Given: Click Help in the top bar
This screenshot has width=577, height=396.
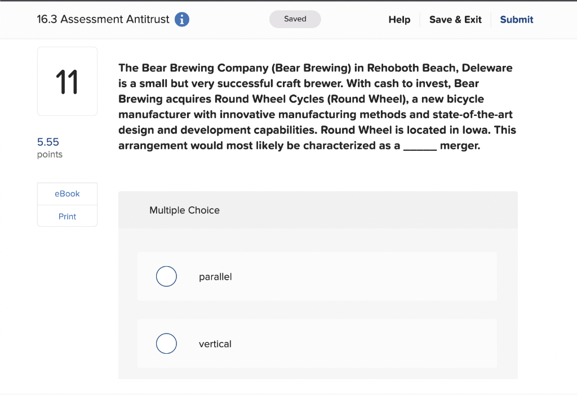Looking at the screenshot, I should click(399, 19).
